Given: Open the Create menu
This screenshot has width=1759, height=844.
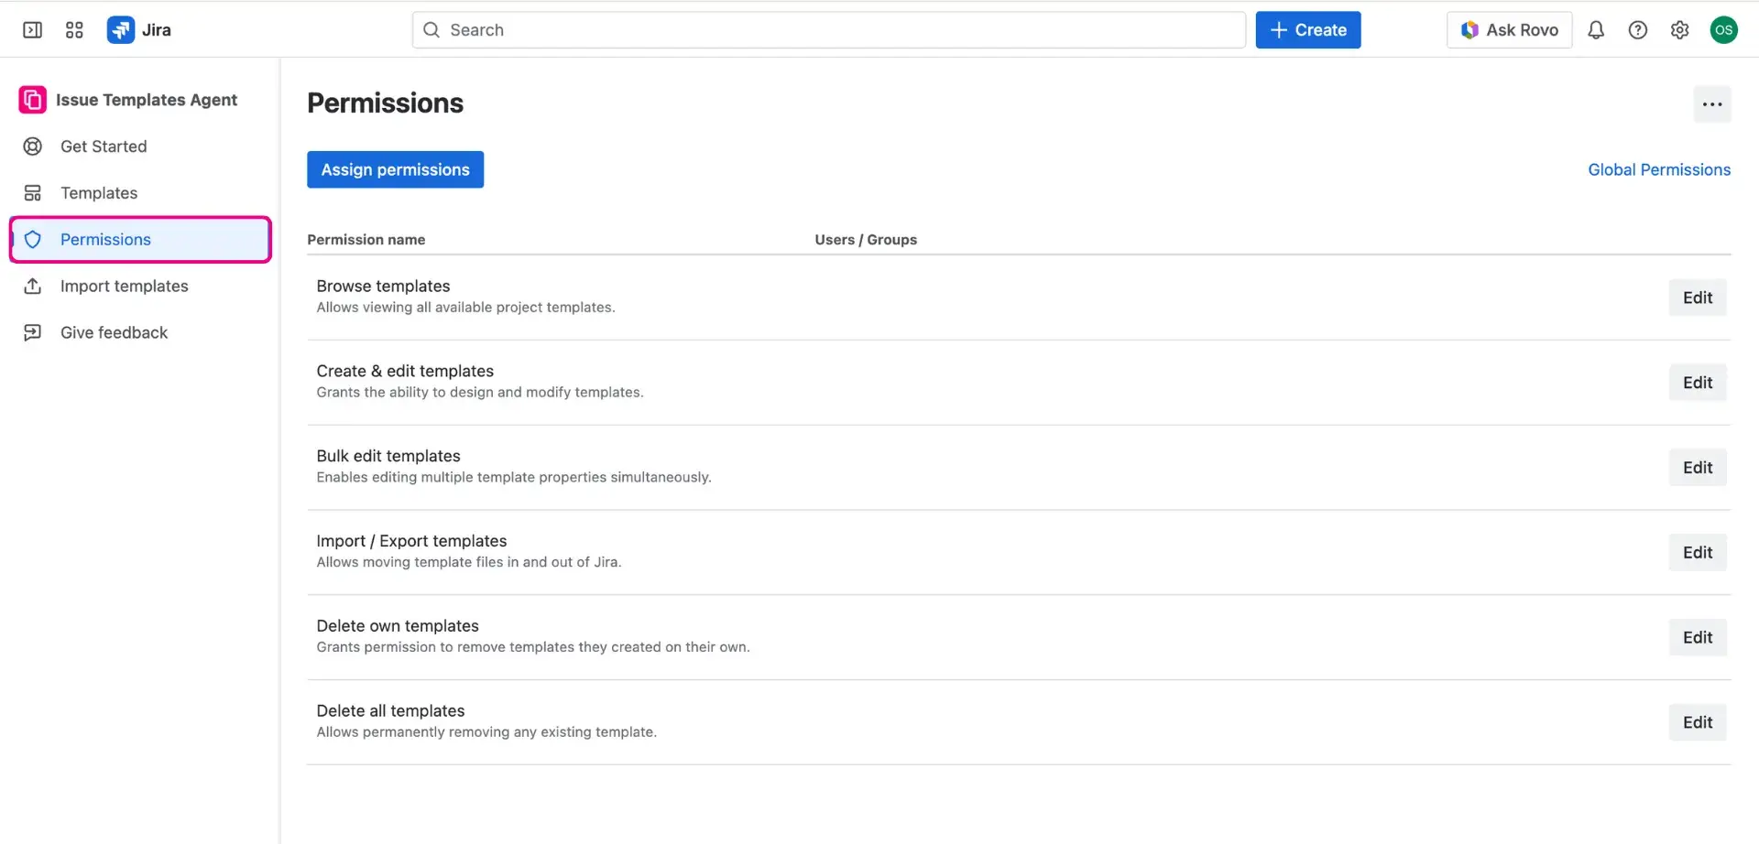Looking at the screenshot, I should coord(1307,29).
